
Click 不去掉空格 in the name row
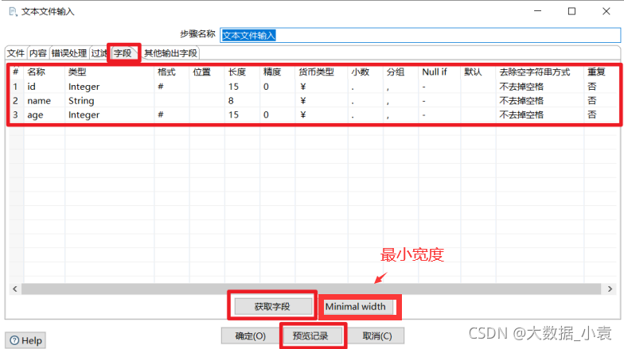click(x=540, y=100)
